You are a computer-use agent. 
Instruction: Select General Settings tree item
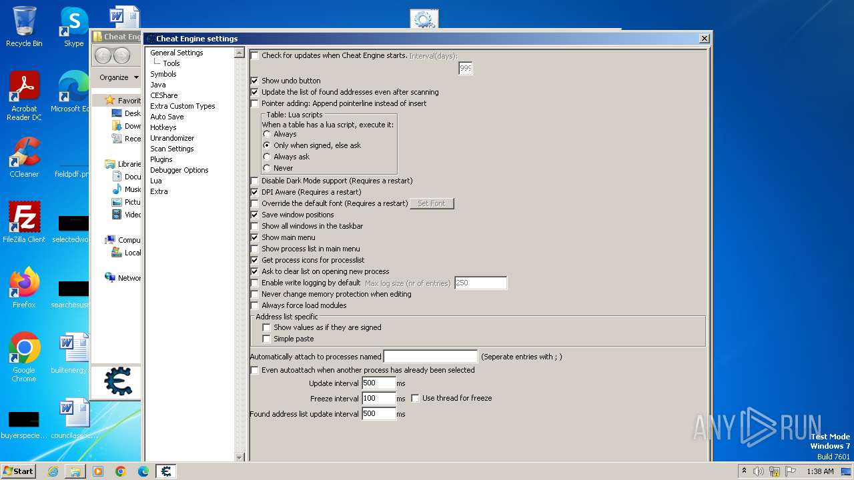tap(177, 53)
